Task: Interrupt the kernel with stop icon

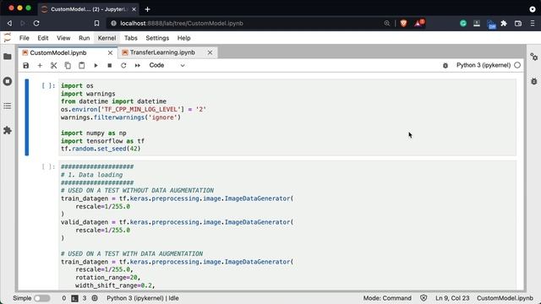Action: coord(109,66)
